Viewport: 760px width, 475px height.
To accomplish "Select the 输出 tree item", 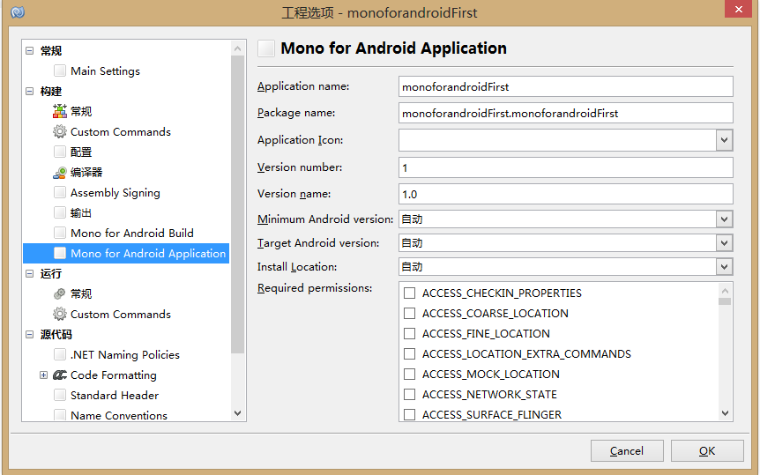I will pyautogui.click(x=81, y=212).
